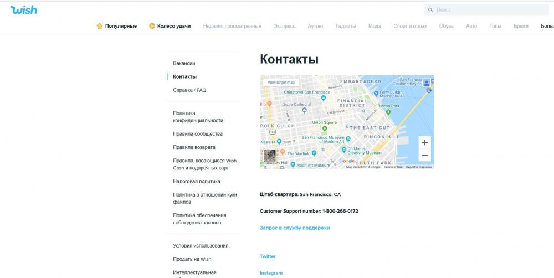Click the Chinatown San Francisco marker
The height and width of the screenshot is (278, 554).
pyautogui.click(x=324, y=98)
